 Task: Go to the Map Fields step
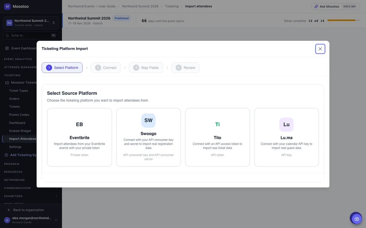(146, 68)
